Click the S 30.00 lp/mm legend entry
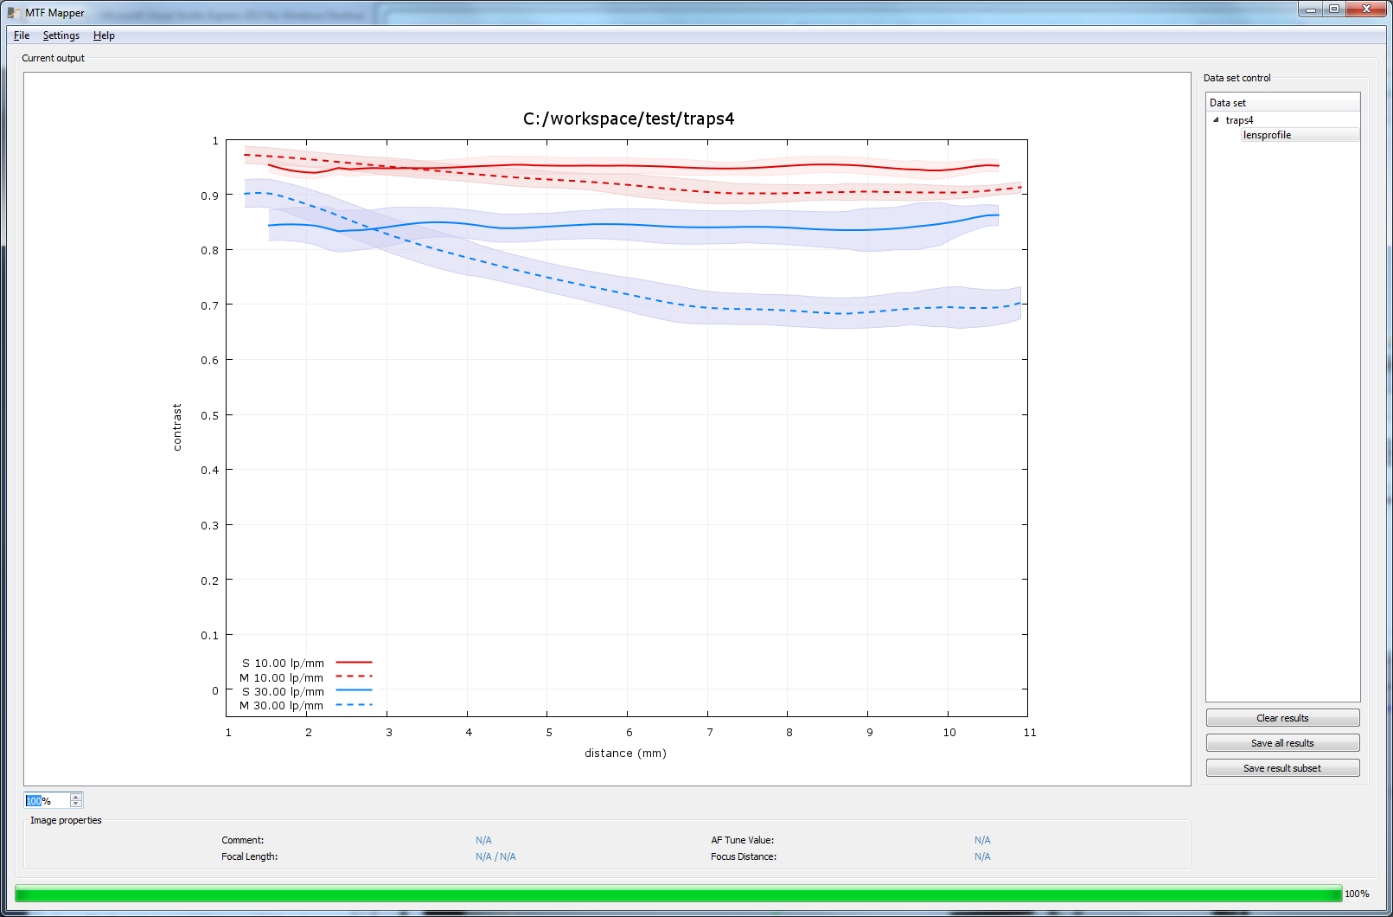This screenshot has height=917, width=1393. tap(306, 691)
